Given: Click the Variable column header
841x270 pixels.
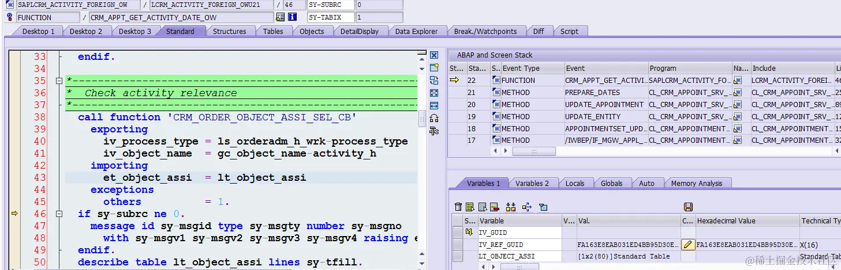Looking at the screenshot, I should point(519,220).
